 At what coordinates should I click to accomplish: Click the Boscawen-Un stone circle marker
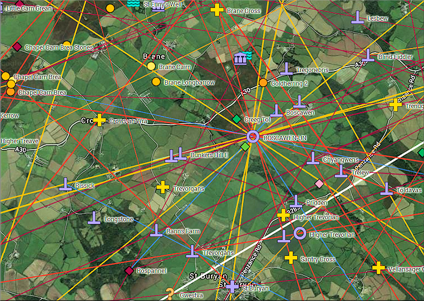(x=253, y=137)
